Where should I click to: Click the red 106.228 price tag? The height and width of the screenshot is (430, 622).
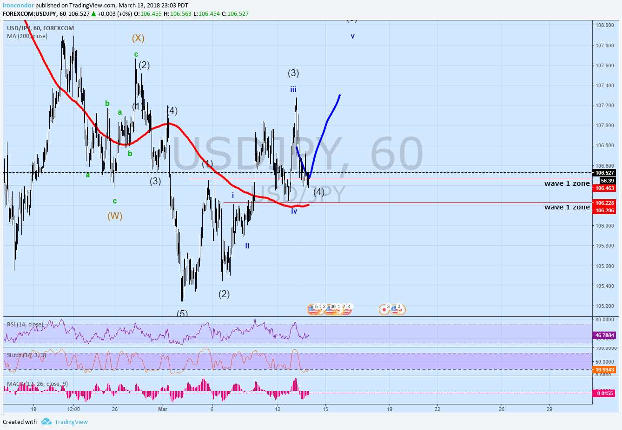[x=605, y=203]
